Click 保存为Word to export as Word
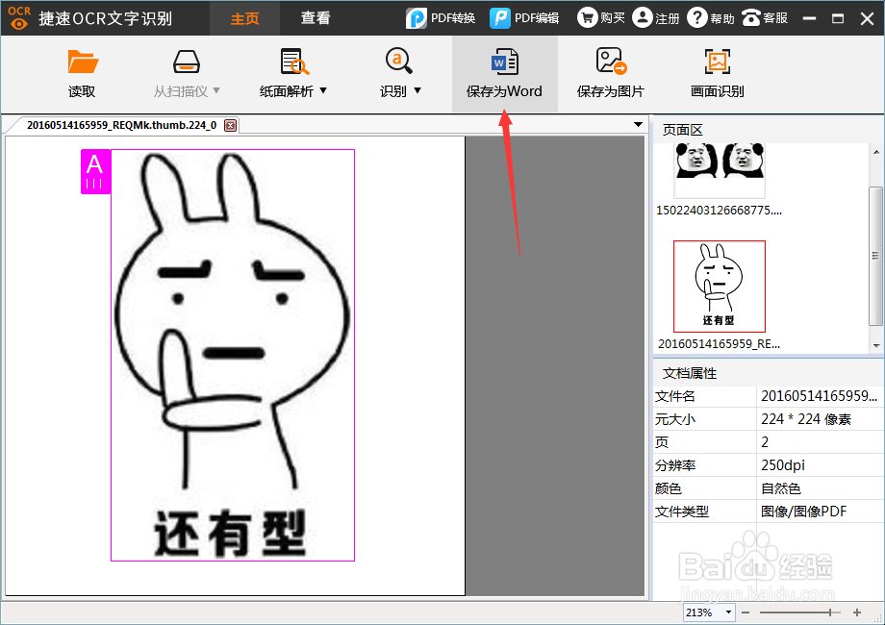The width and height of the screenshot is (885, 625). click(x=504, y=72)
